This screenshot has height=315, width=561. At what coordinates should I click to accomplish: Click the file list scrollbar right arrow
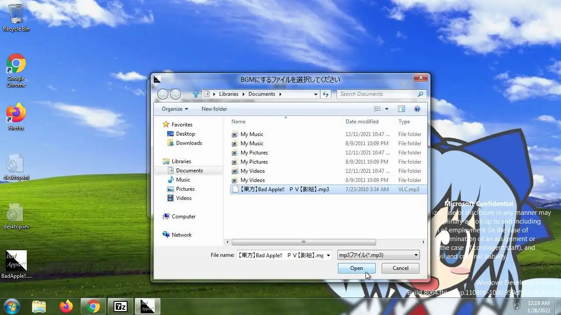pyautogui.click(x=423, y=242)
